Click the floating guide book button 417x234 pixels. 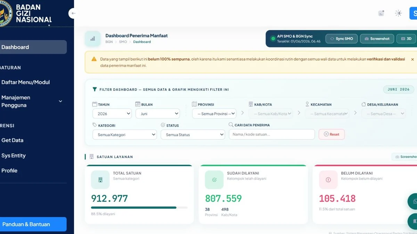413,221
